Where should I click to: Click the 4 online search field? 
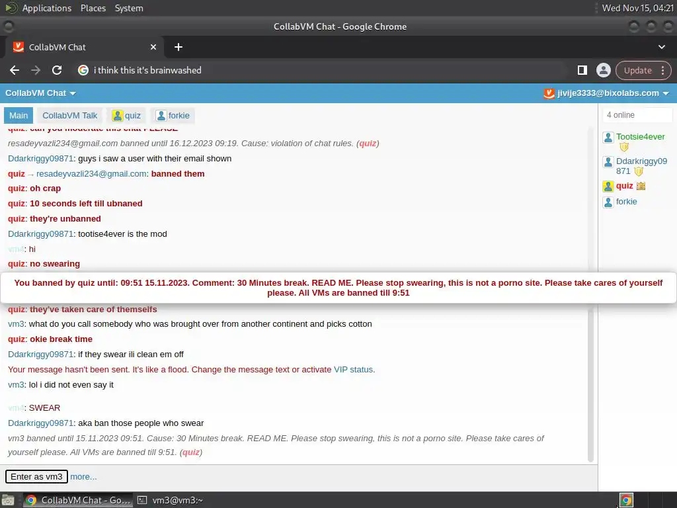(x=637, y=115)
